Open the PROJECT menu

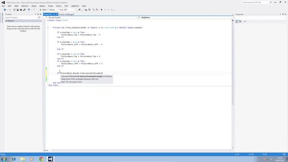25,6
